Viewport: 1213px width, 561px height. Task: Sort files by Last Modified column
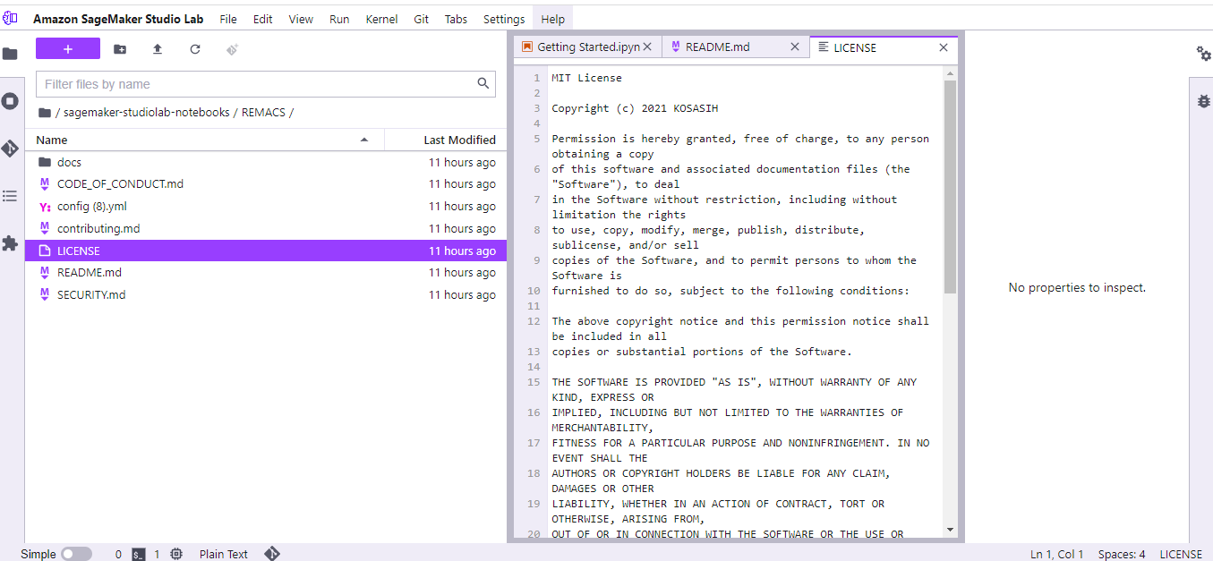(446, 140)
